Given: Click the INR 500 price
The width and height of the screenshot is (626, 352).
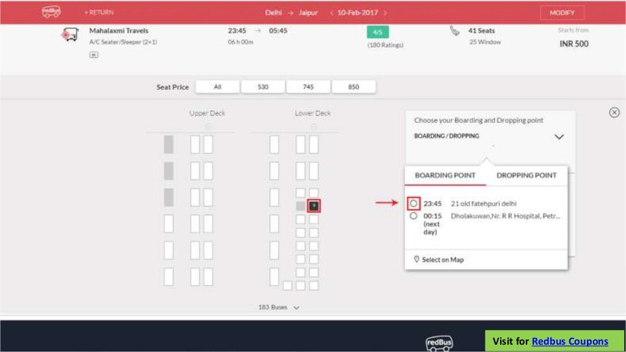Looking at the screenshot, I should click(x=574, y=44).
